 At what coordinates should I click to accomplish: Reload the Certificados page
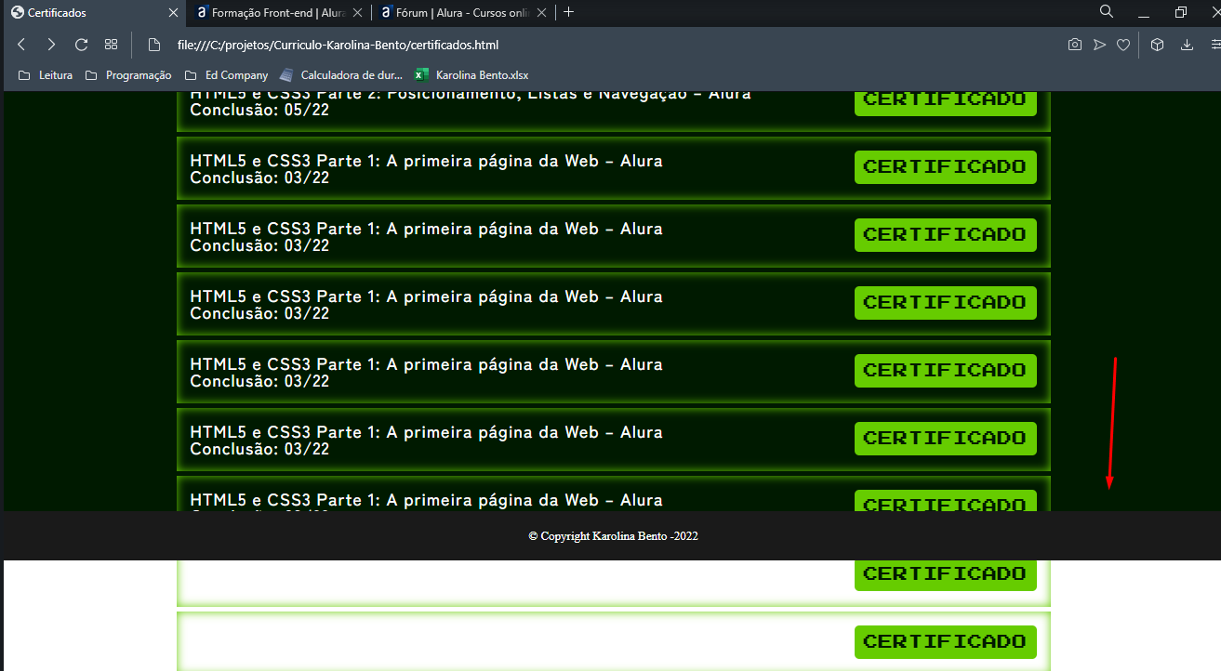pos(81,45)
